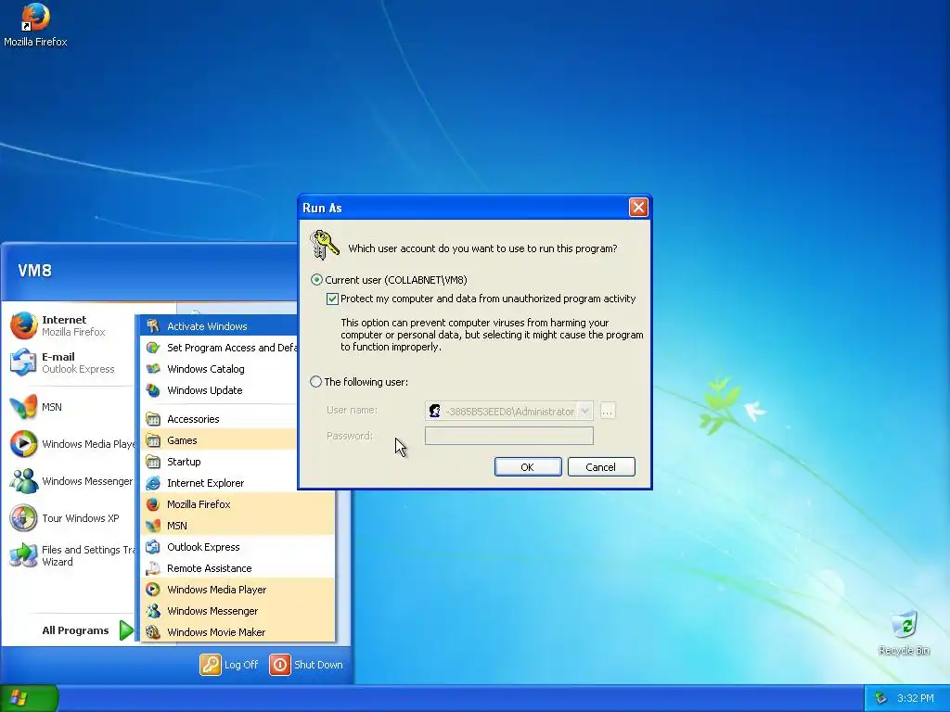Choose Windows Media Player in All Programs list

[x=237, y=590]
